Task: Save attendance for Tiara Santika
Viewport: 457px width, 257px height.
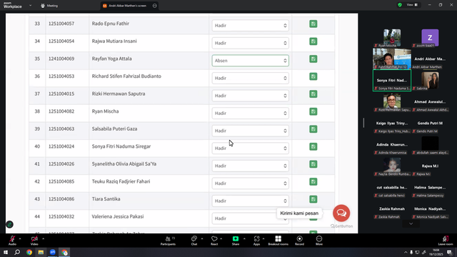Action: tap(313, 199)
